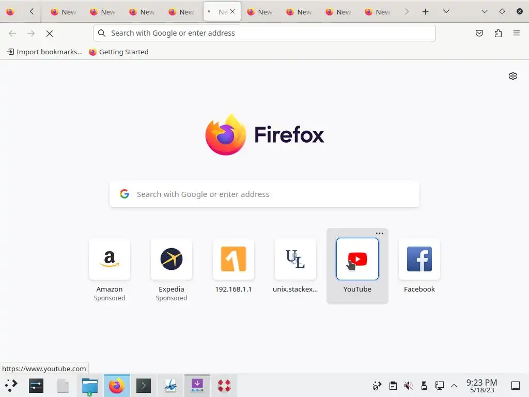This screenshot has height=397, width=529.
Task: Open the System Settings taskbar icon
Action: point(36,386)
